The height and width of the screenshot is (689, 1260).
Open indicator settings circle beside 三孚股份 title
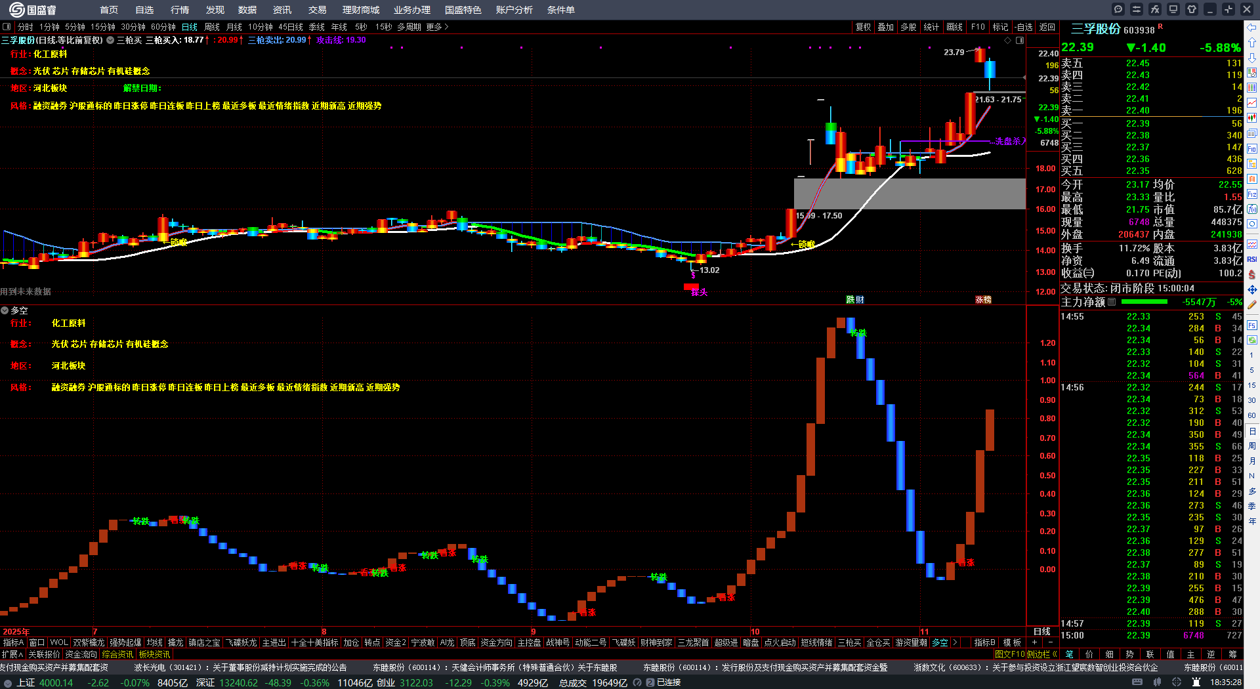click(110, 40)
